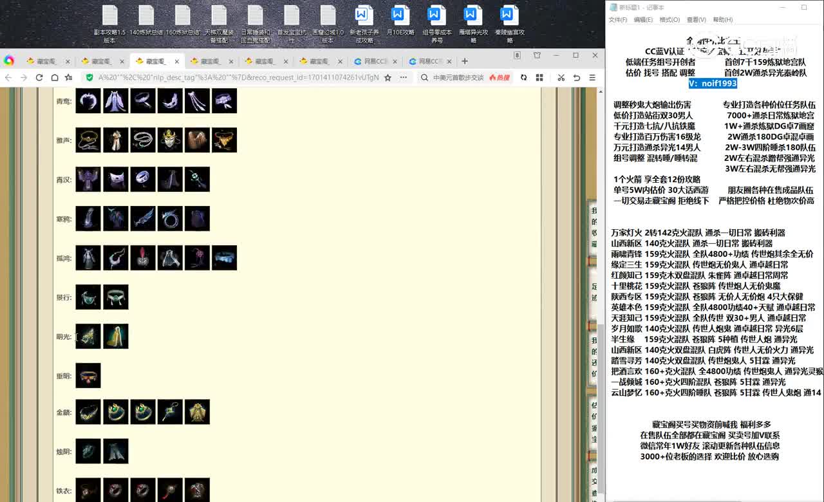Open Notepad 编辑(E) menu

pyautogui.click(x=643, y=20)
